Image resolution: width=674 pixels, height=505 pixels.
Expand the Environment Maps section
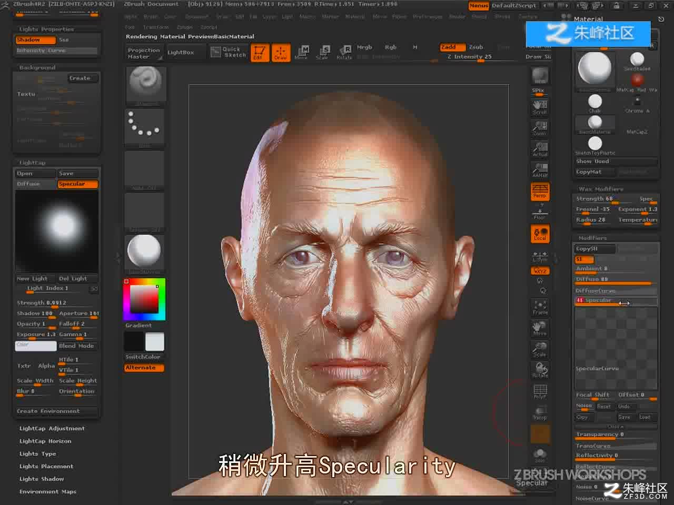point(47,492)
